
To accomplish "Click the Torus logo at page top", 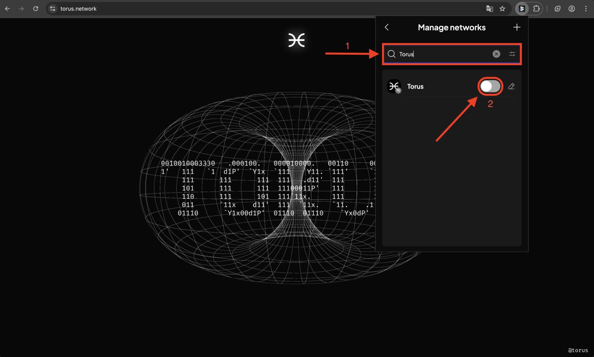I will 297,40.
